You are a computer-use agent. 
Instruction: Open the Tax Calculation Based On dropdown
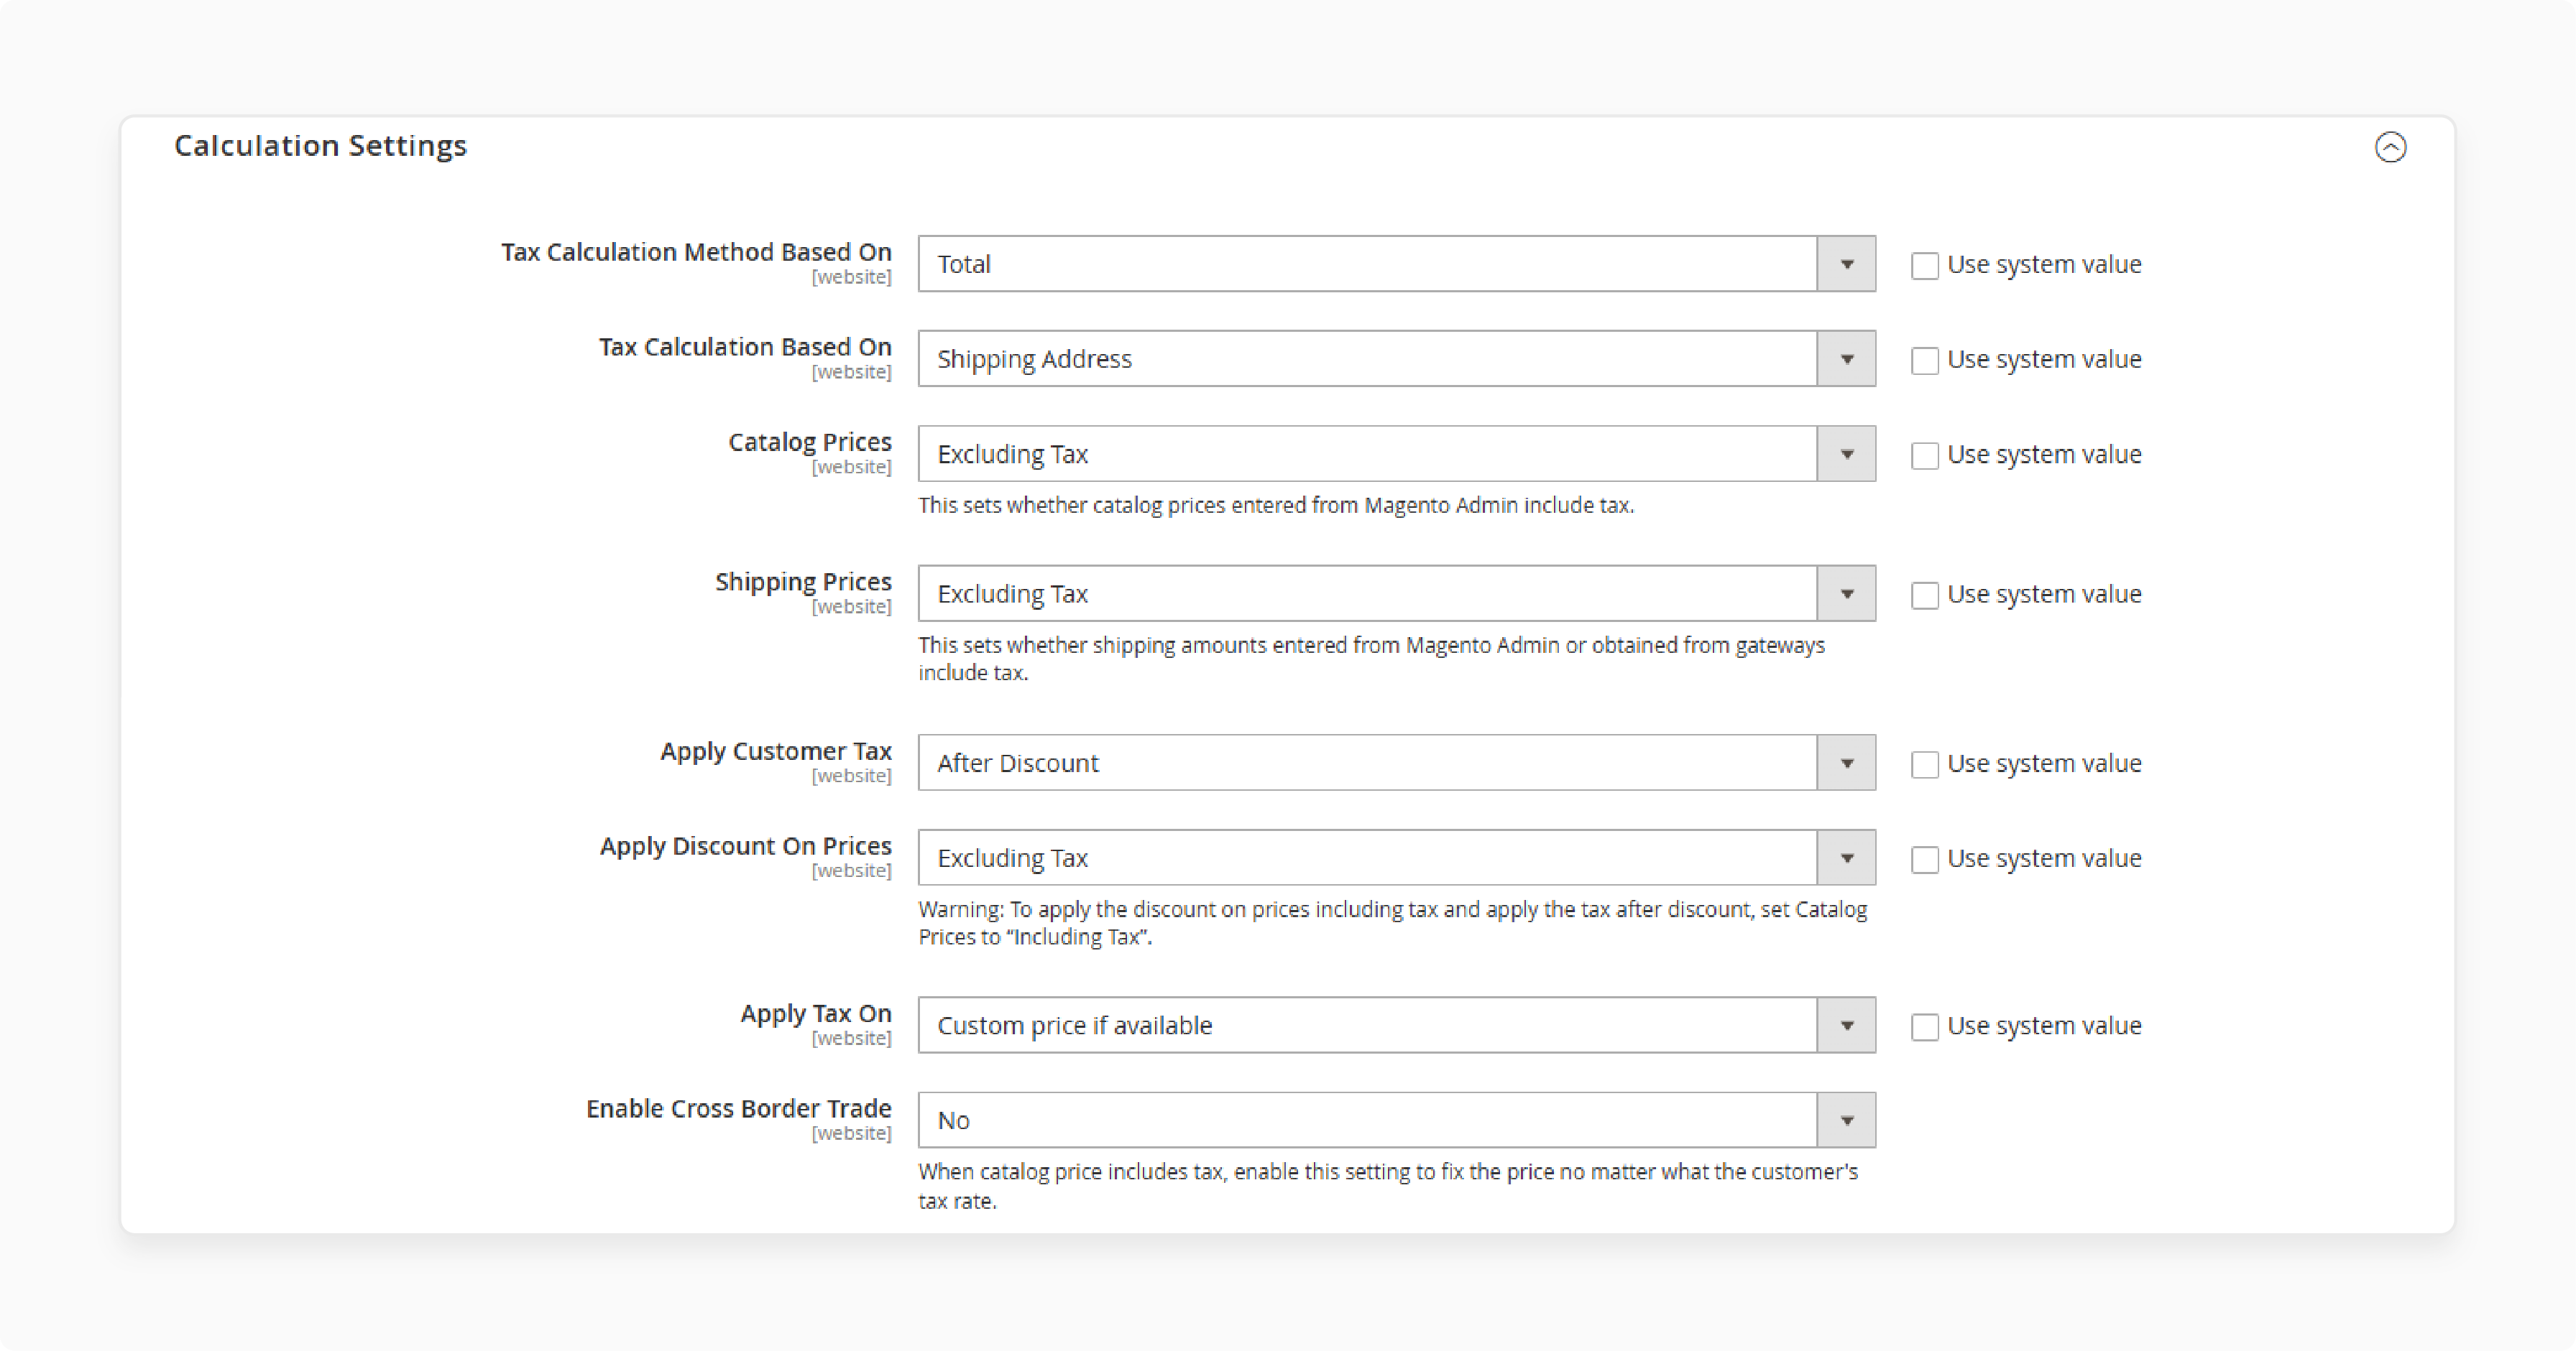(1396, 358)
